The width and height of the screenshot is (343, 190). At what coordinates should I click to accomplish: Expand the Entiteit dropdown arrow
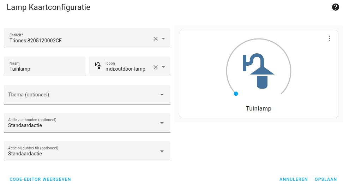click(163, 39)
